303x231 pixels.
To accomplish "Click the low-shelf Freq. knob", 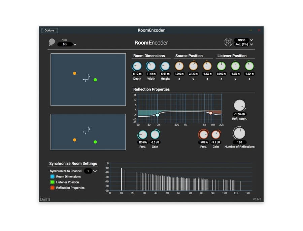I will coord(143,134).
